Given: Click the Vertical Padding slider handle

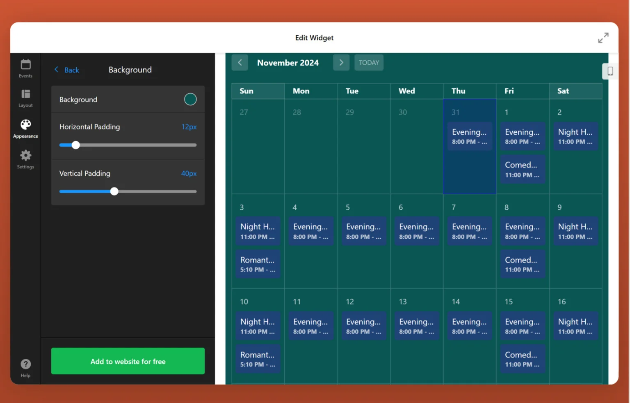Looking at the screenshot, I should pyautogui.click(x=114, y=191).
